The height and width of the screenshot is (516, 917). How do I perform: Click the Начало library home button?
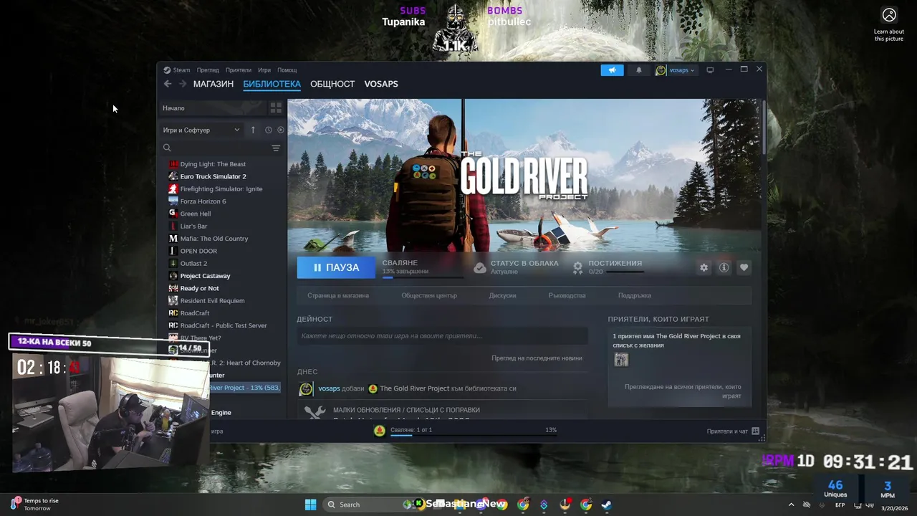[212, 108]
